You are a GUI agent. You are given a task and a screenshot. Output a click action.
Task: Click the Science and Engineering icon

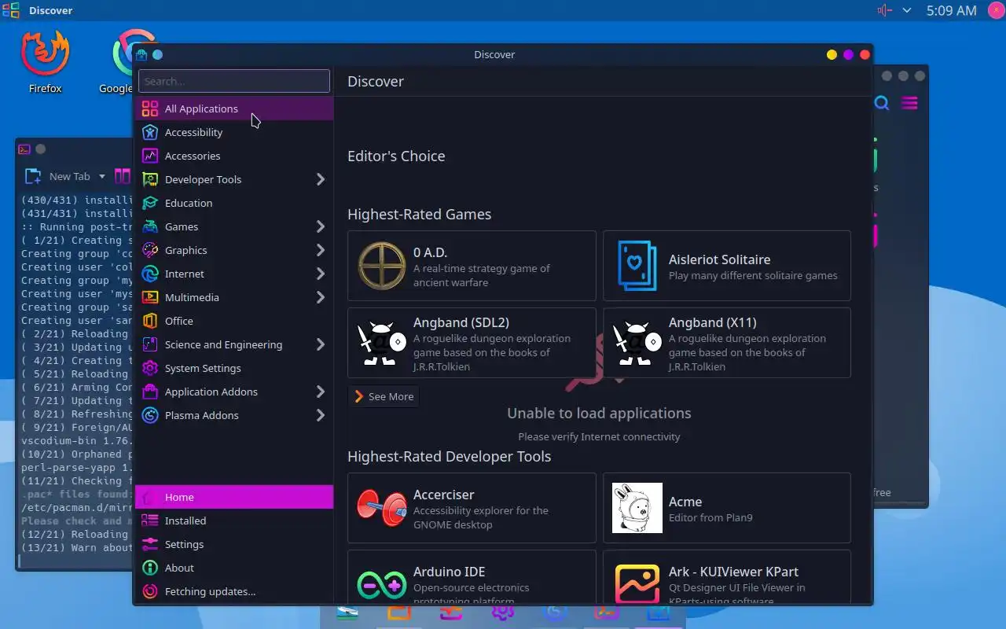click(150, 344)
